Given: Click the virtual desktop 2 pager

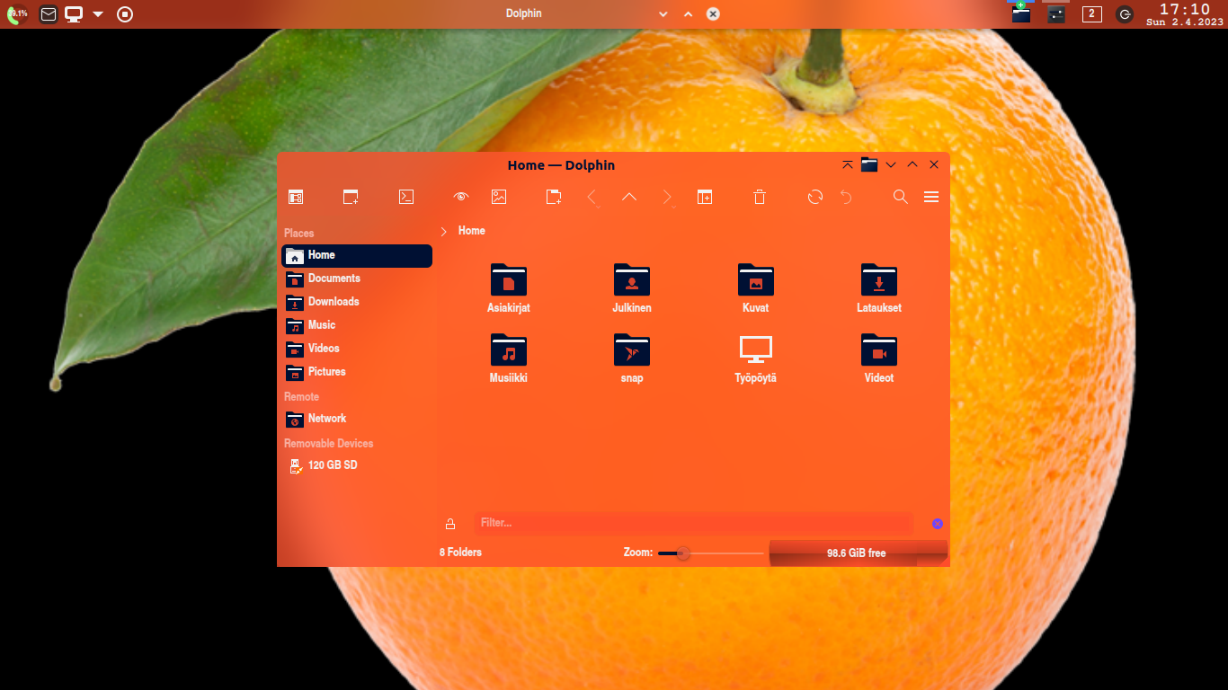Looking at the screenshot, I should (1091, 13).
